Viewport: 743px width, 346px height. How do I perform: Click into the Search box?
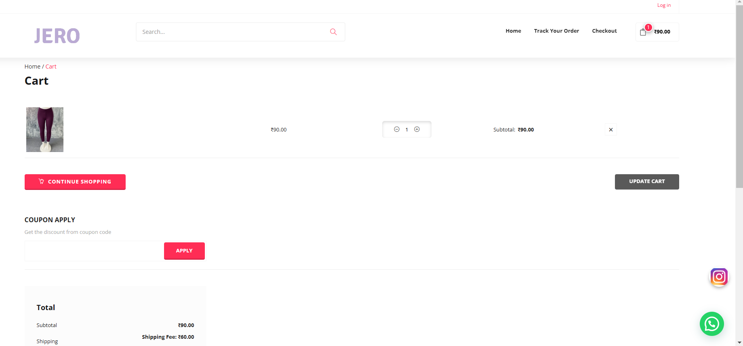point(232,32)
